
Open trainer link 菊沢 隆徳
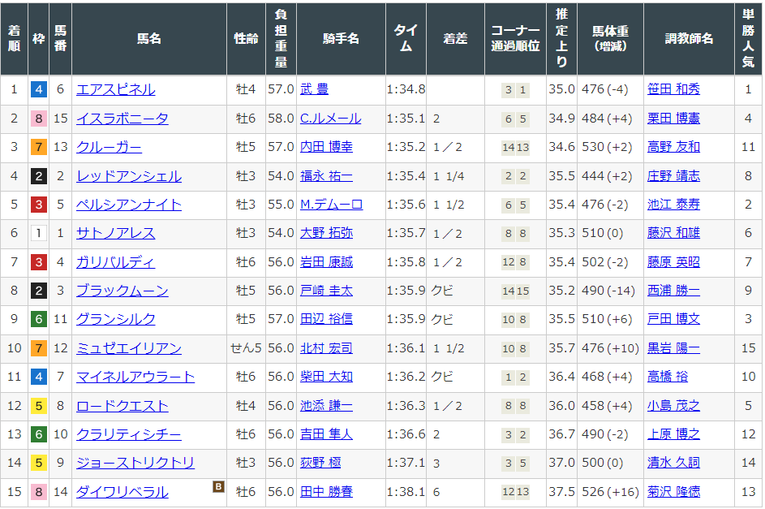(673, 492)
